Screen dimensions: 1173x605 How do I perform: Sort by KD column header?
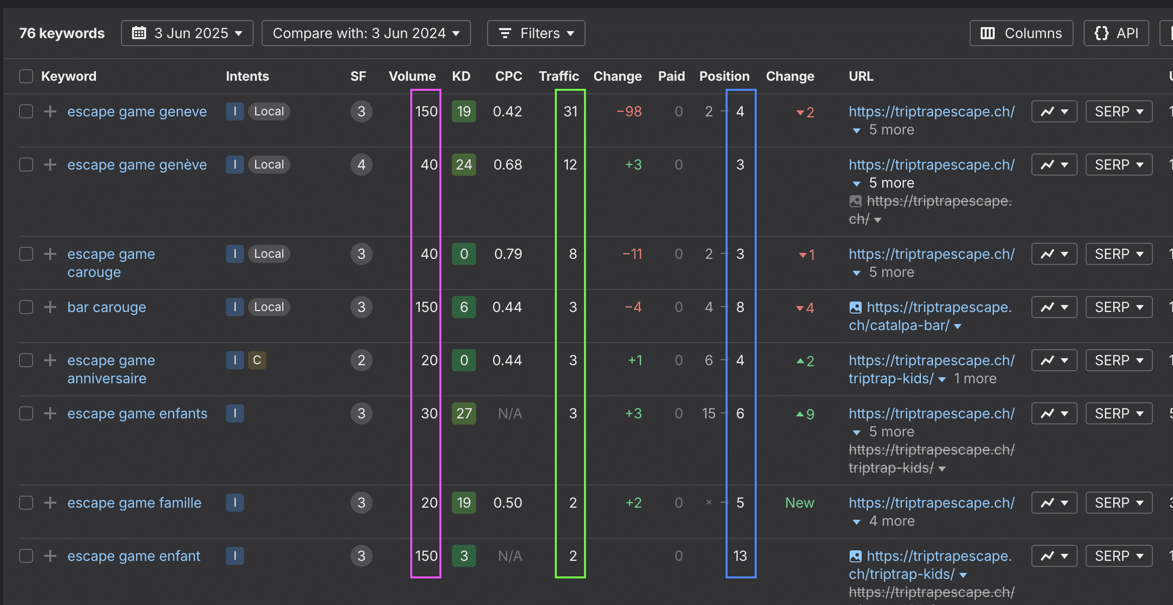click(461, 76)
